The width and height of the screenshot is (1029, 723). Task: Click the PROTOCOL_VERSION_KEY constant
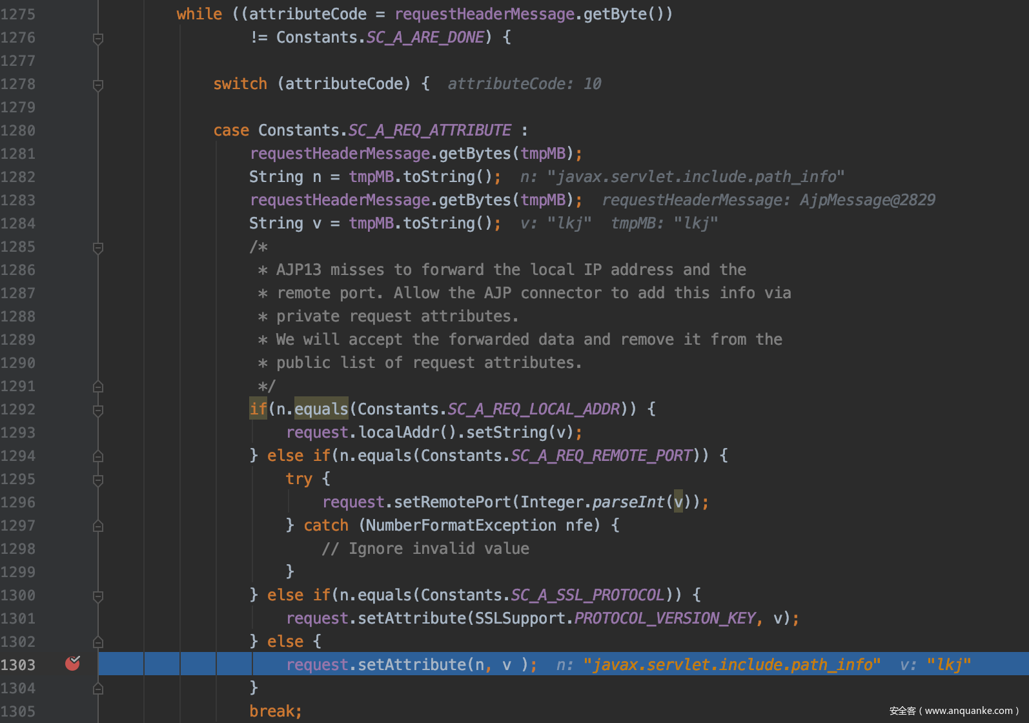(x=664, y=618)
